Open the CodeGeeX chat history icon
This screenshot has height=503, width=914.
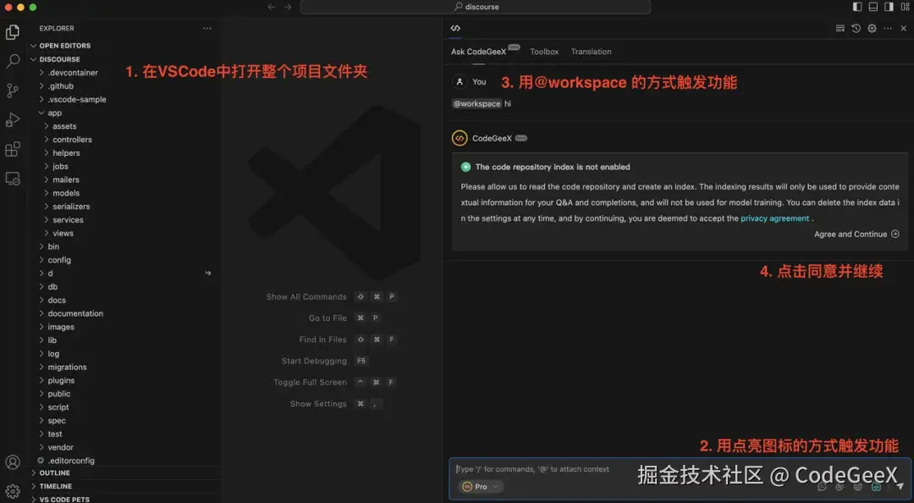(855, 28)
